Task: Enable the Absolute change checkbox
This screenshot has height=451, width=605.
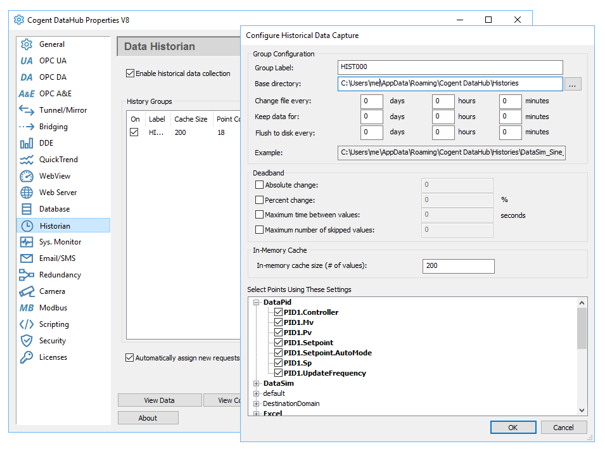Action: (259, 185)
